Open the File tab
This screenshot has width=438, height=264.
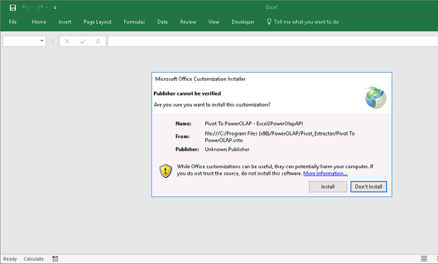tap(13, 22)
